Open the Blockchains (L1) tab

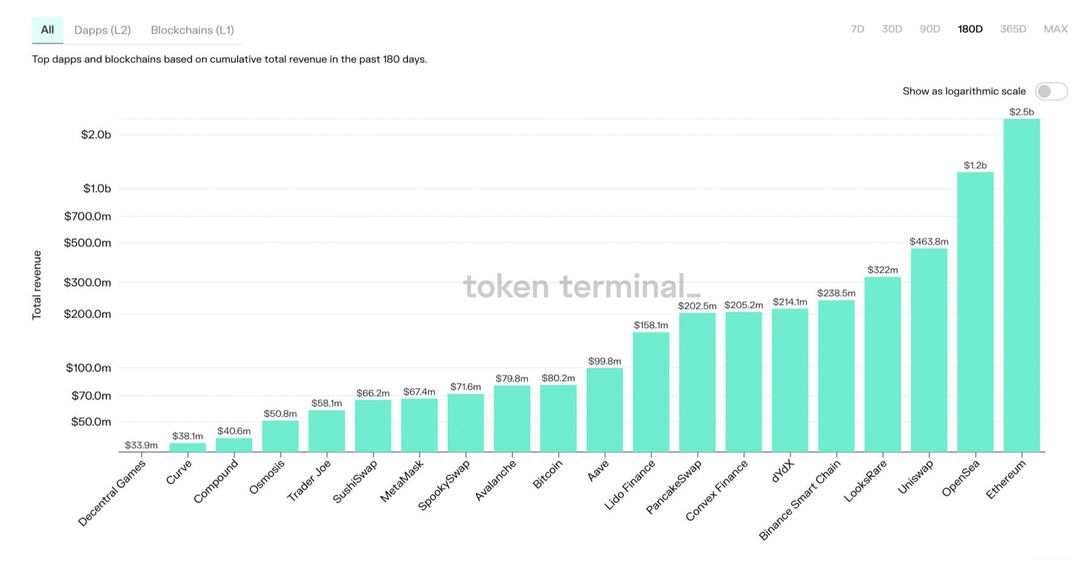pyautogui.click(x=192, y=30)
